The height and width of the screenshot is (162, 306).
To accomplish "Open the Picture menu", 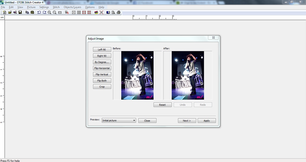I will coord(31,7).
